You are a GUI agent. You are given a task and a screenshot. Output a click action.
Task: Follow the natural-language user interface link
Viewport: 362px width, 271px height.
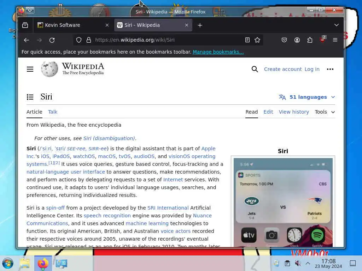coord(65,172)
